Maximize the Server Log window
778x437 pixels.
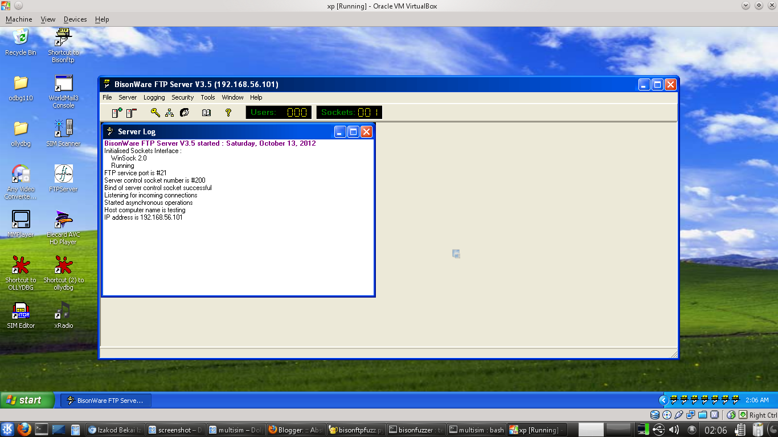[x=353, y=132]
